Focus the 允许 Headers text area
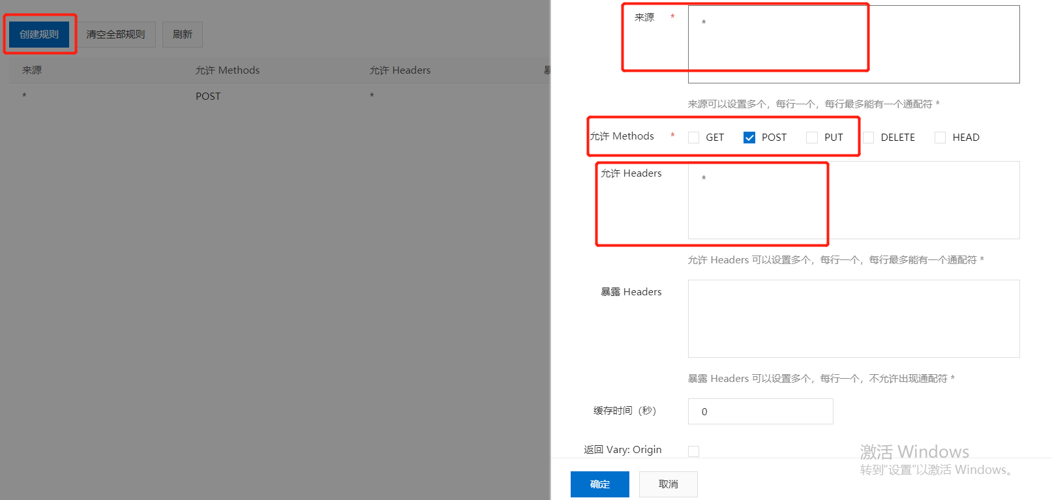The height and width of the screenshot is (500, 1052). [854, 200]
